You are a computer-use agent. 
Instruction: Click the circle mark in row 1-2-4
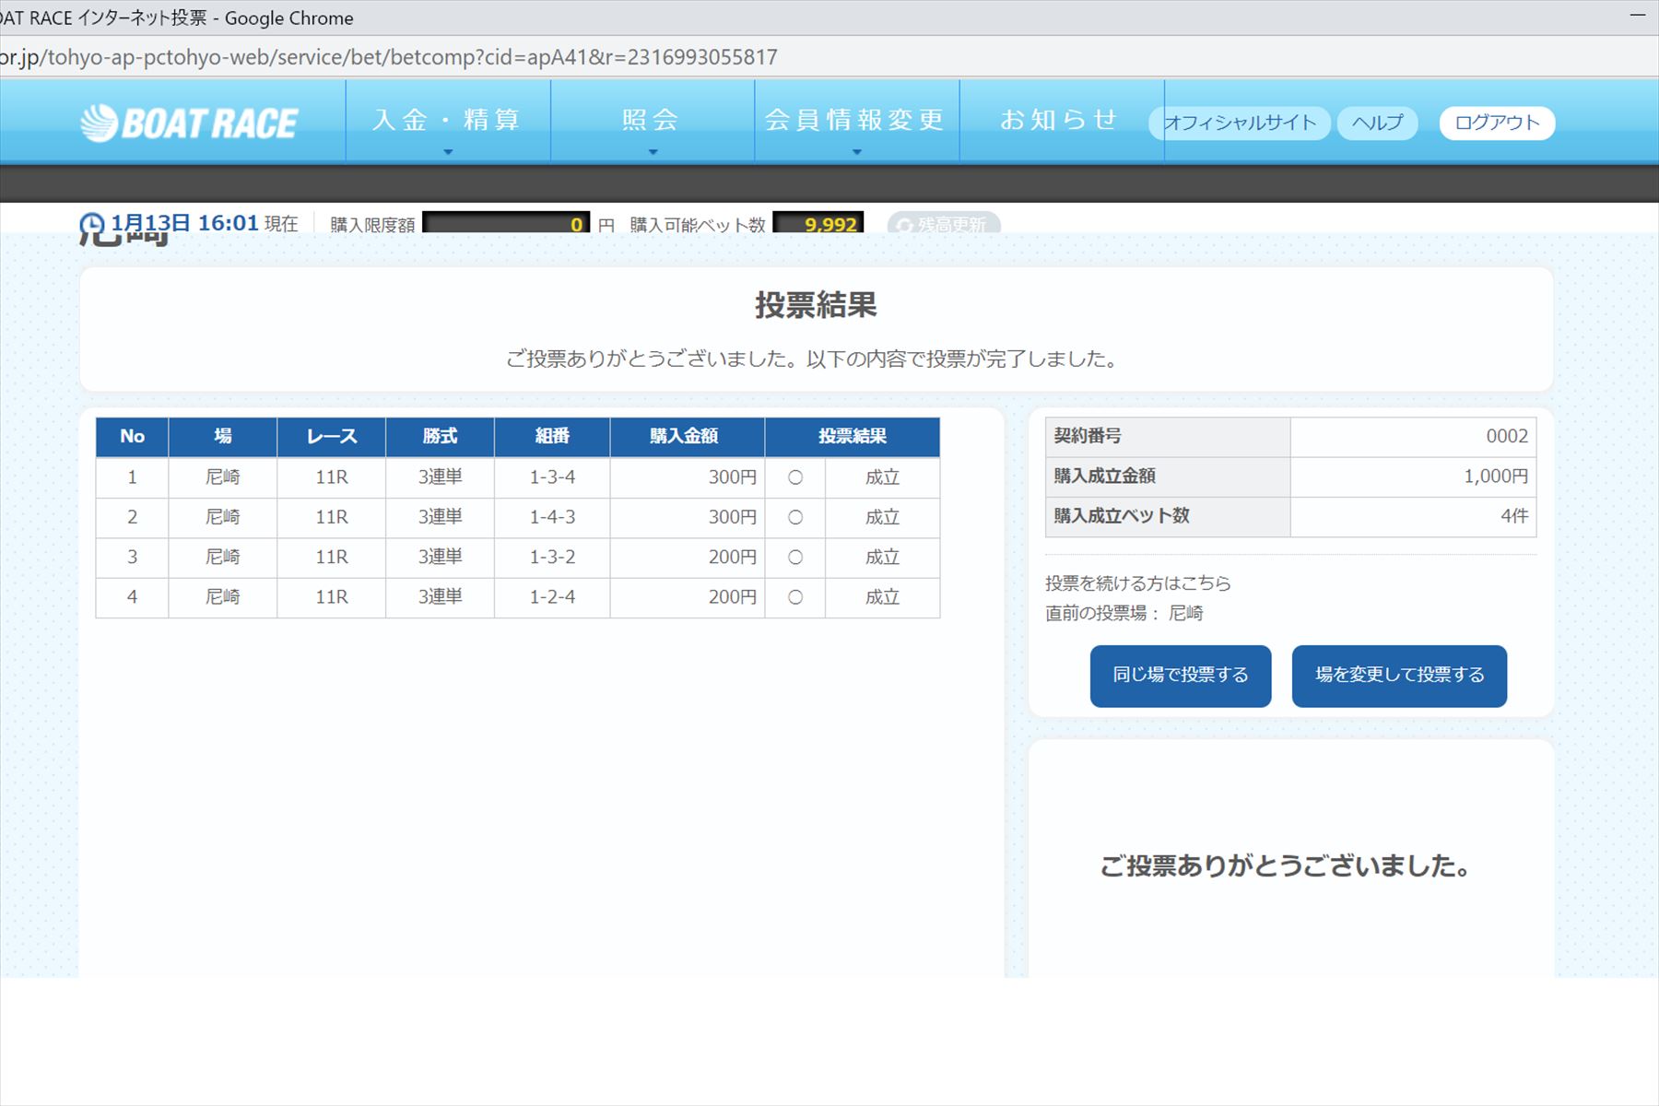pos(795,596)
